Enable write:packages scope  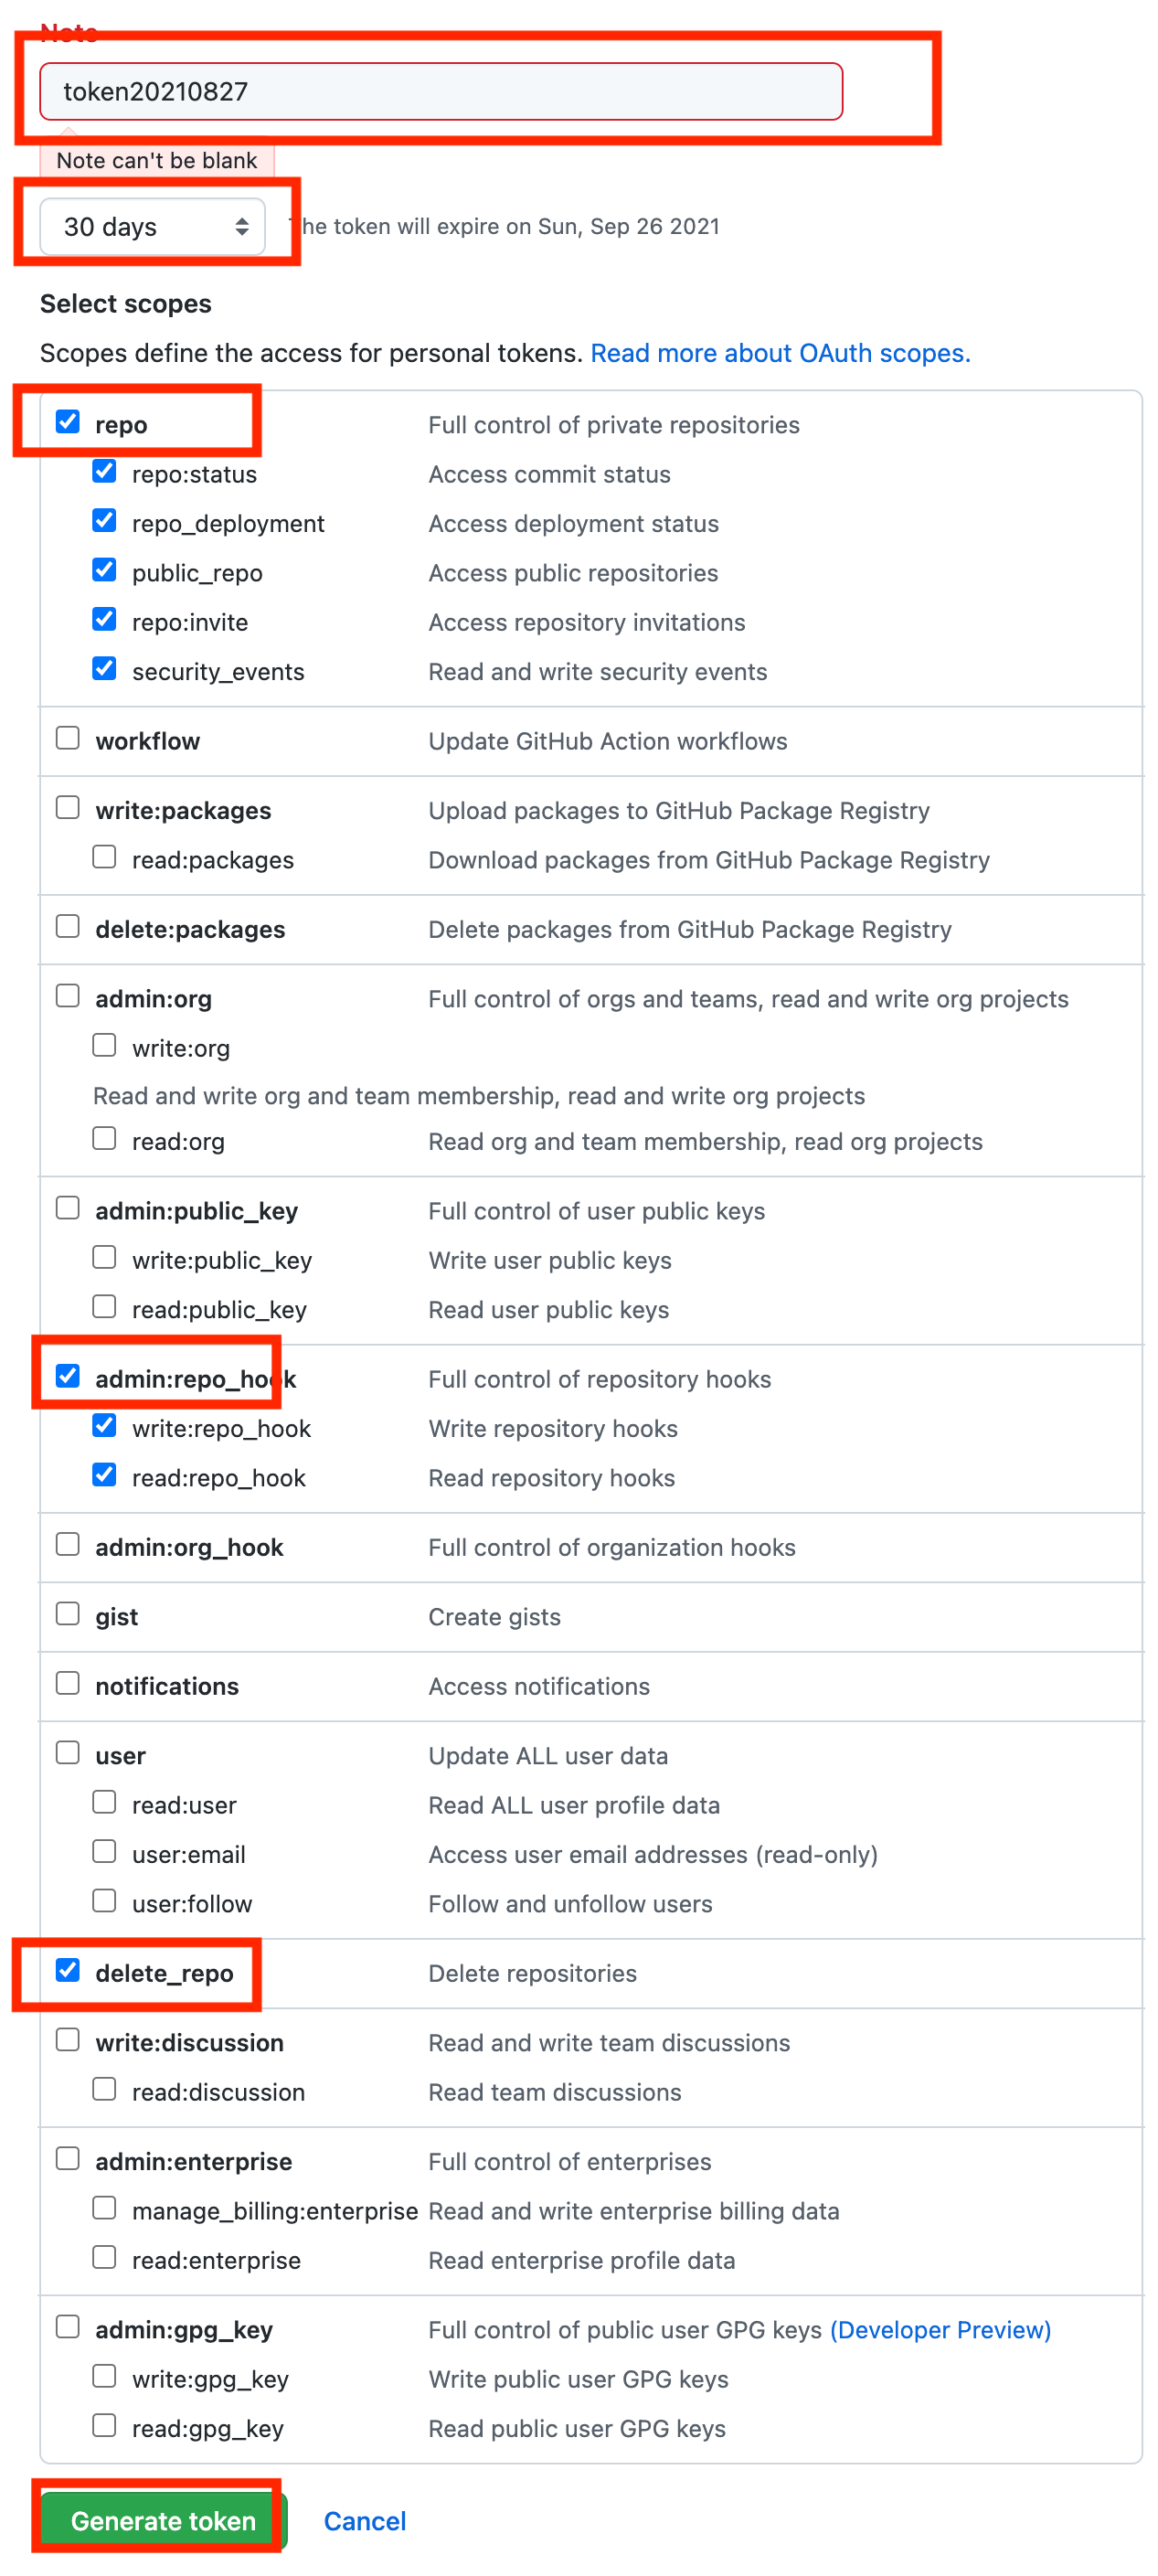point(67,807)
